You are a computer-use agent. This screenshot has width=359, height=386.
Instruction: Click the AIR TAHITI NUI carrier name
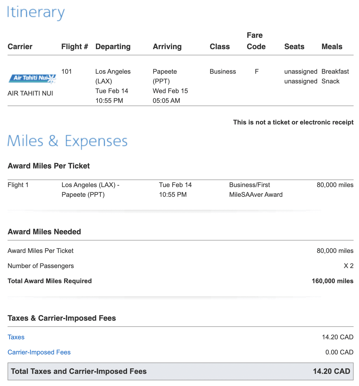point(30,93)
